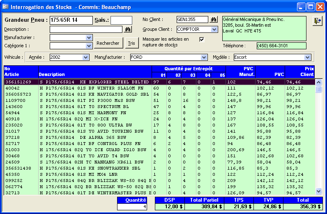The image size is (327, 214).
Task: Select article 31017 YO Avid Touring
Action: point(159,131)
